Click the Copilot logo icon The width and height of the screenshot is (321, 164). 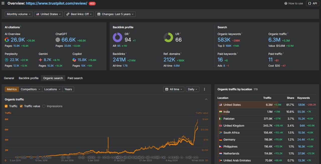(x=74, y=60)
